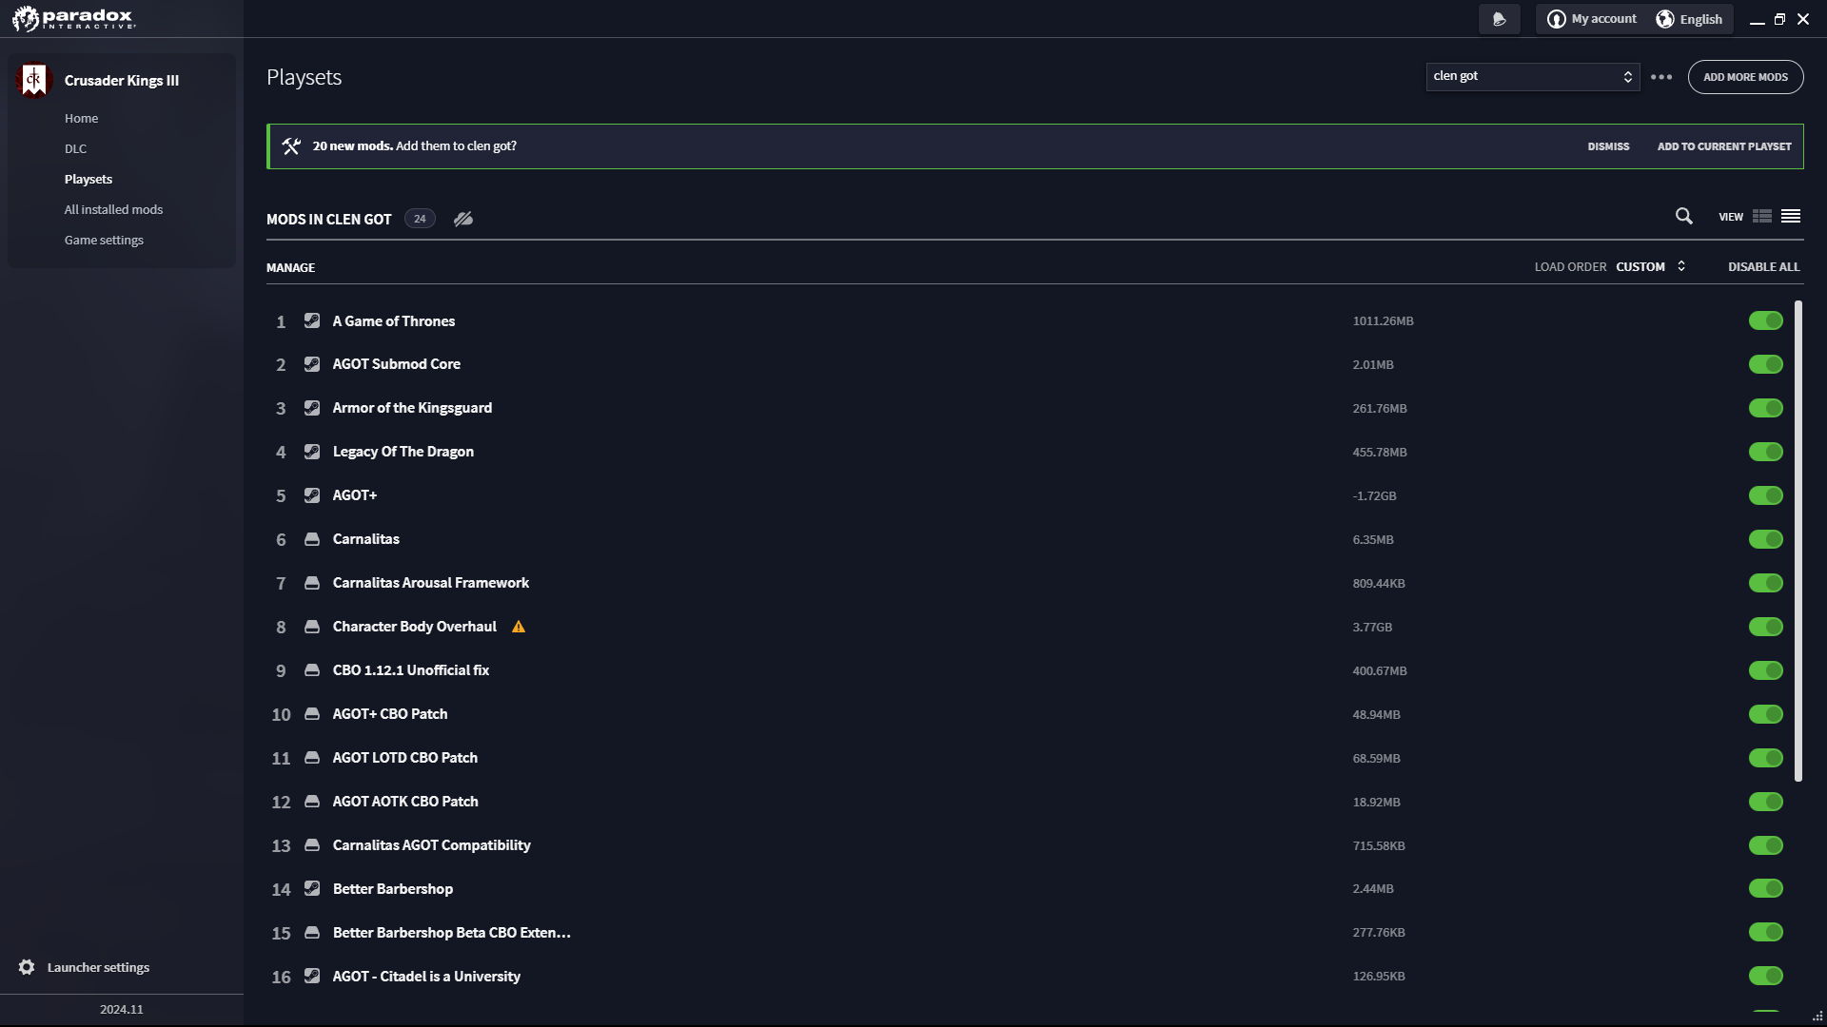The image size is (1827, 1027).
Task: Open the playset three-dots options menu
Action: [1661, 77]
